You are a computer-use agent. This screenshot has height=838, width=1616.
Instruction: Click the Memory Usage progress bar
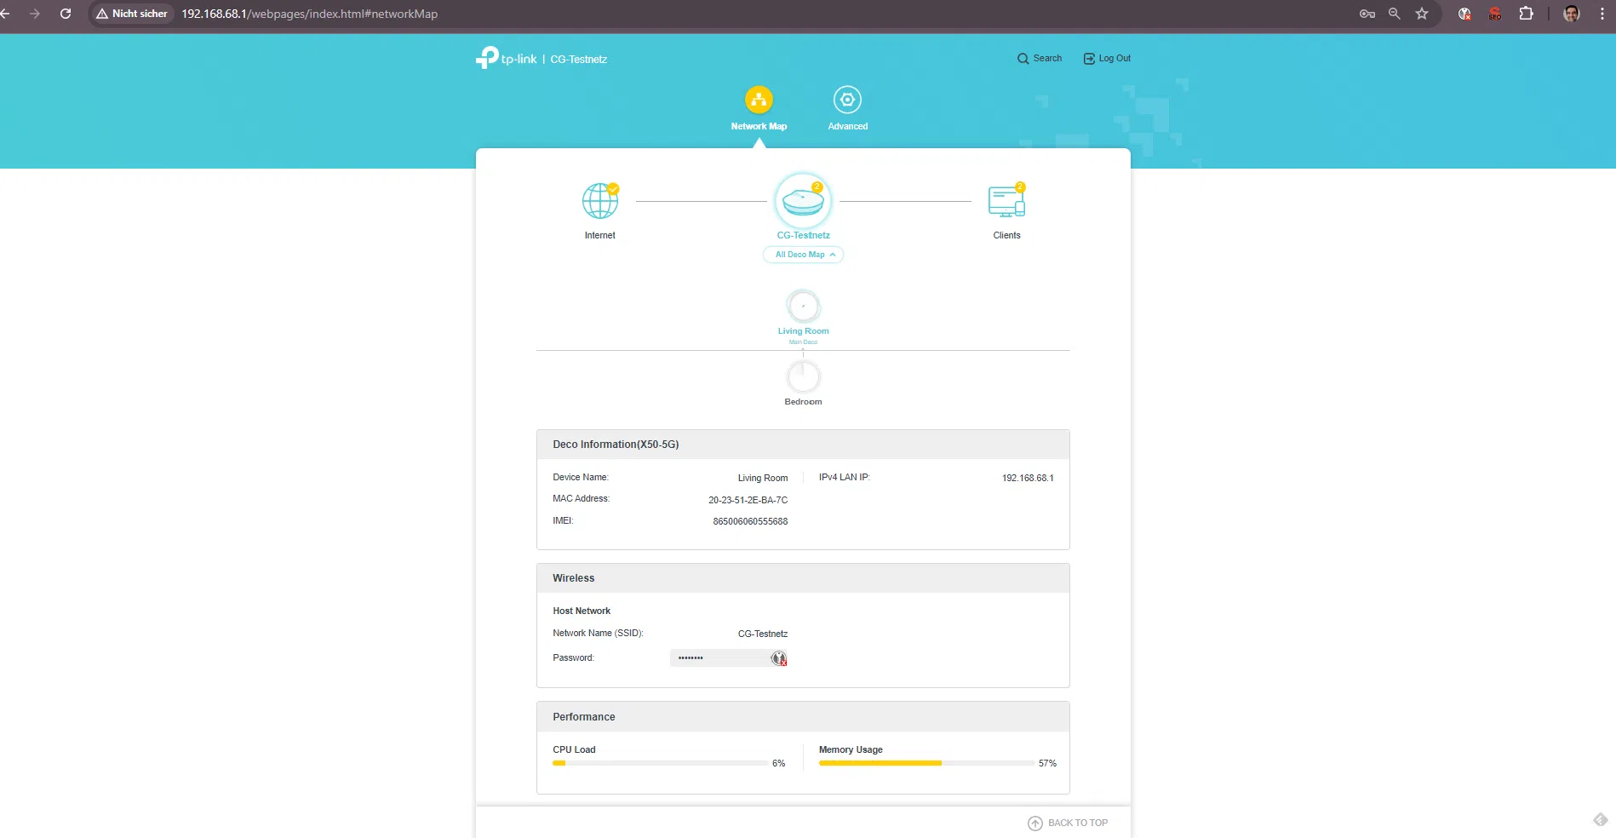click(926, 763)
